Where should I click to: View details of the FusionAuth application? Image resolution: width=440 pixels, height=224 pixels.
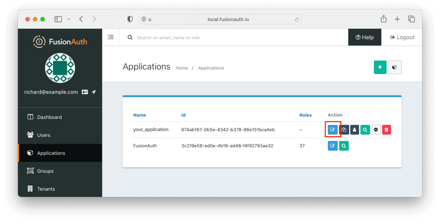coord(344,146)
